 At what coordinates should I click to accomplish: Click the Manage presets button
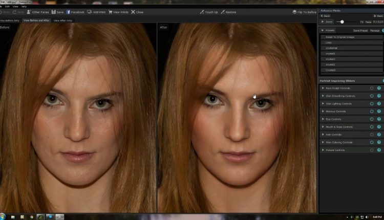pos(375,31)
